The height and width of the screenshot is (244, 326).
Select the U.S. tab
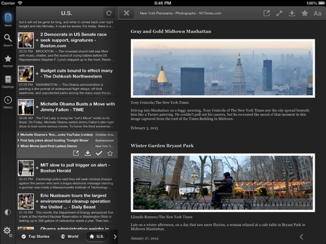(x=97, y=236)
